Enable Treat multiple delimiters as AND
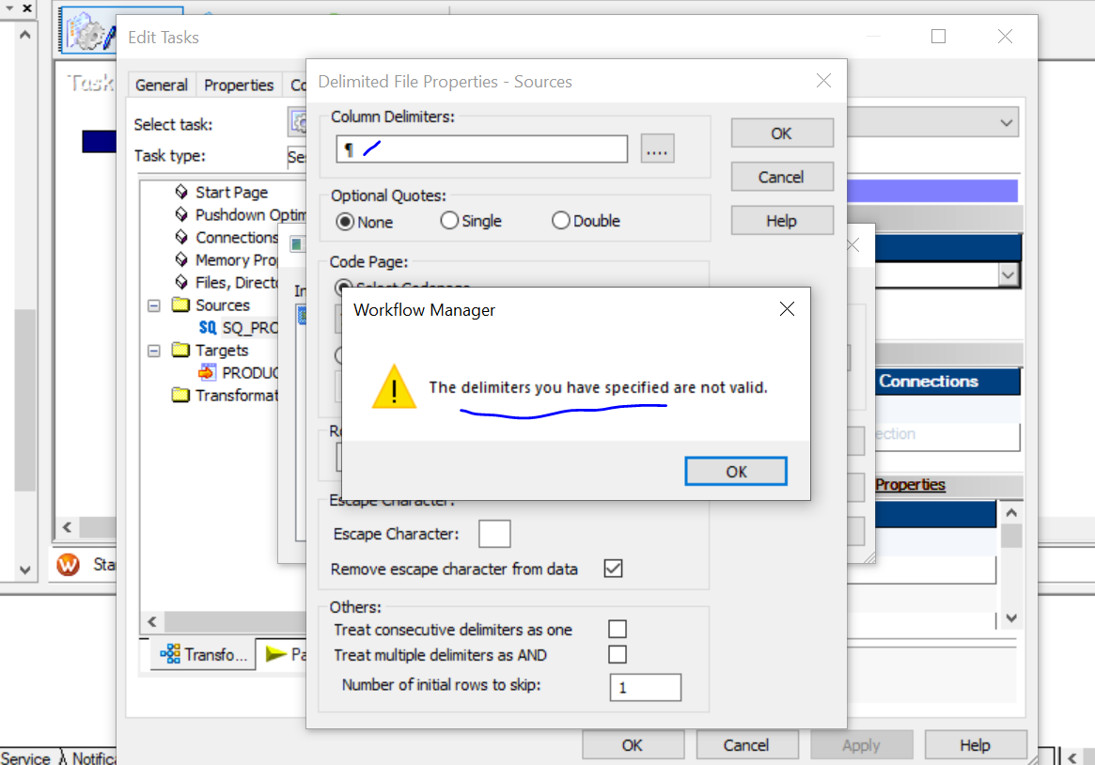This screenshot has width=1095, height=765. pyautogui.click(x=618, y=654)
